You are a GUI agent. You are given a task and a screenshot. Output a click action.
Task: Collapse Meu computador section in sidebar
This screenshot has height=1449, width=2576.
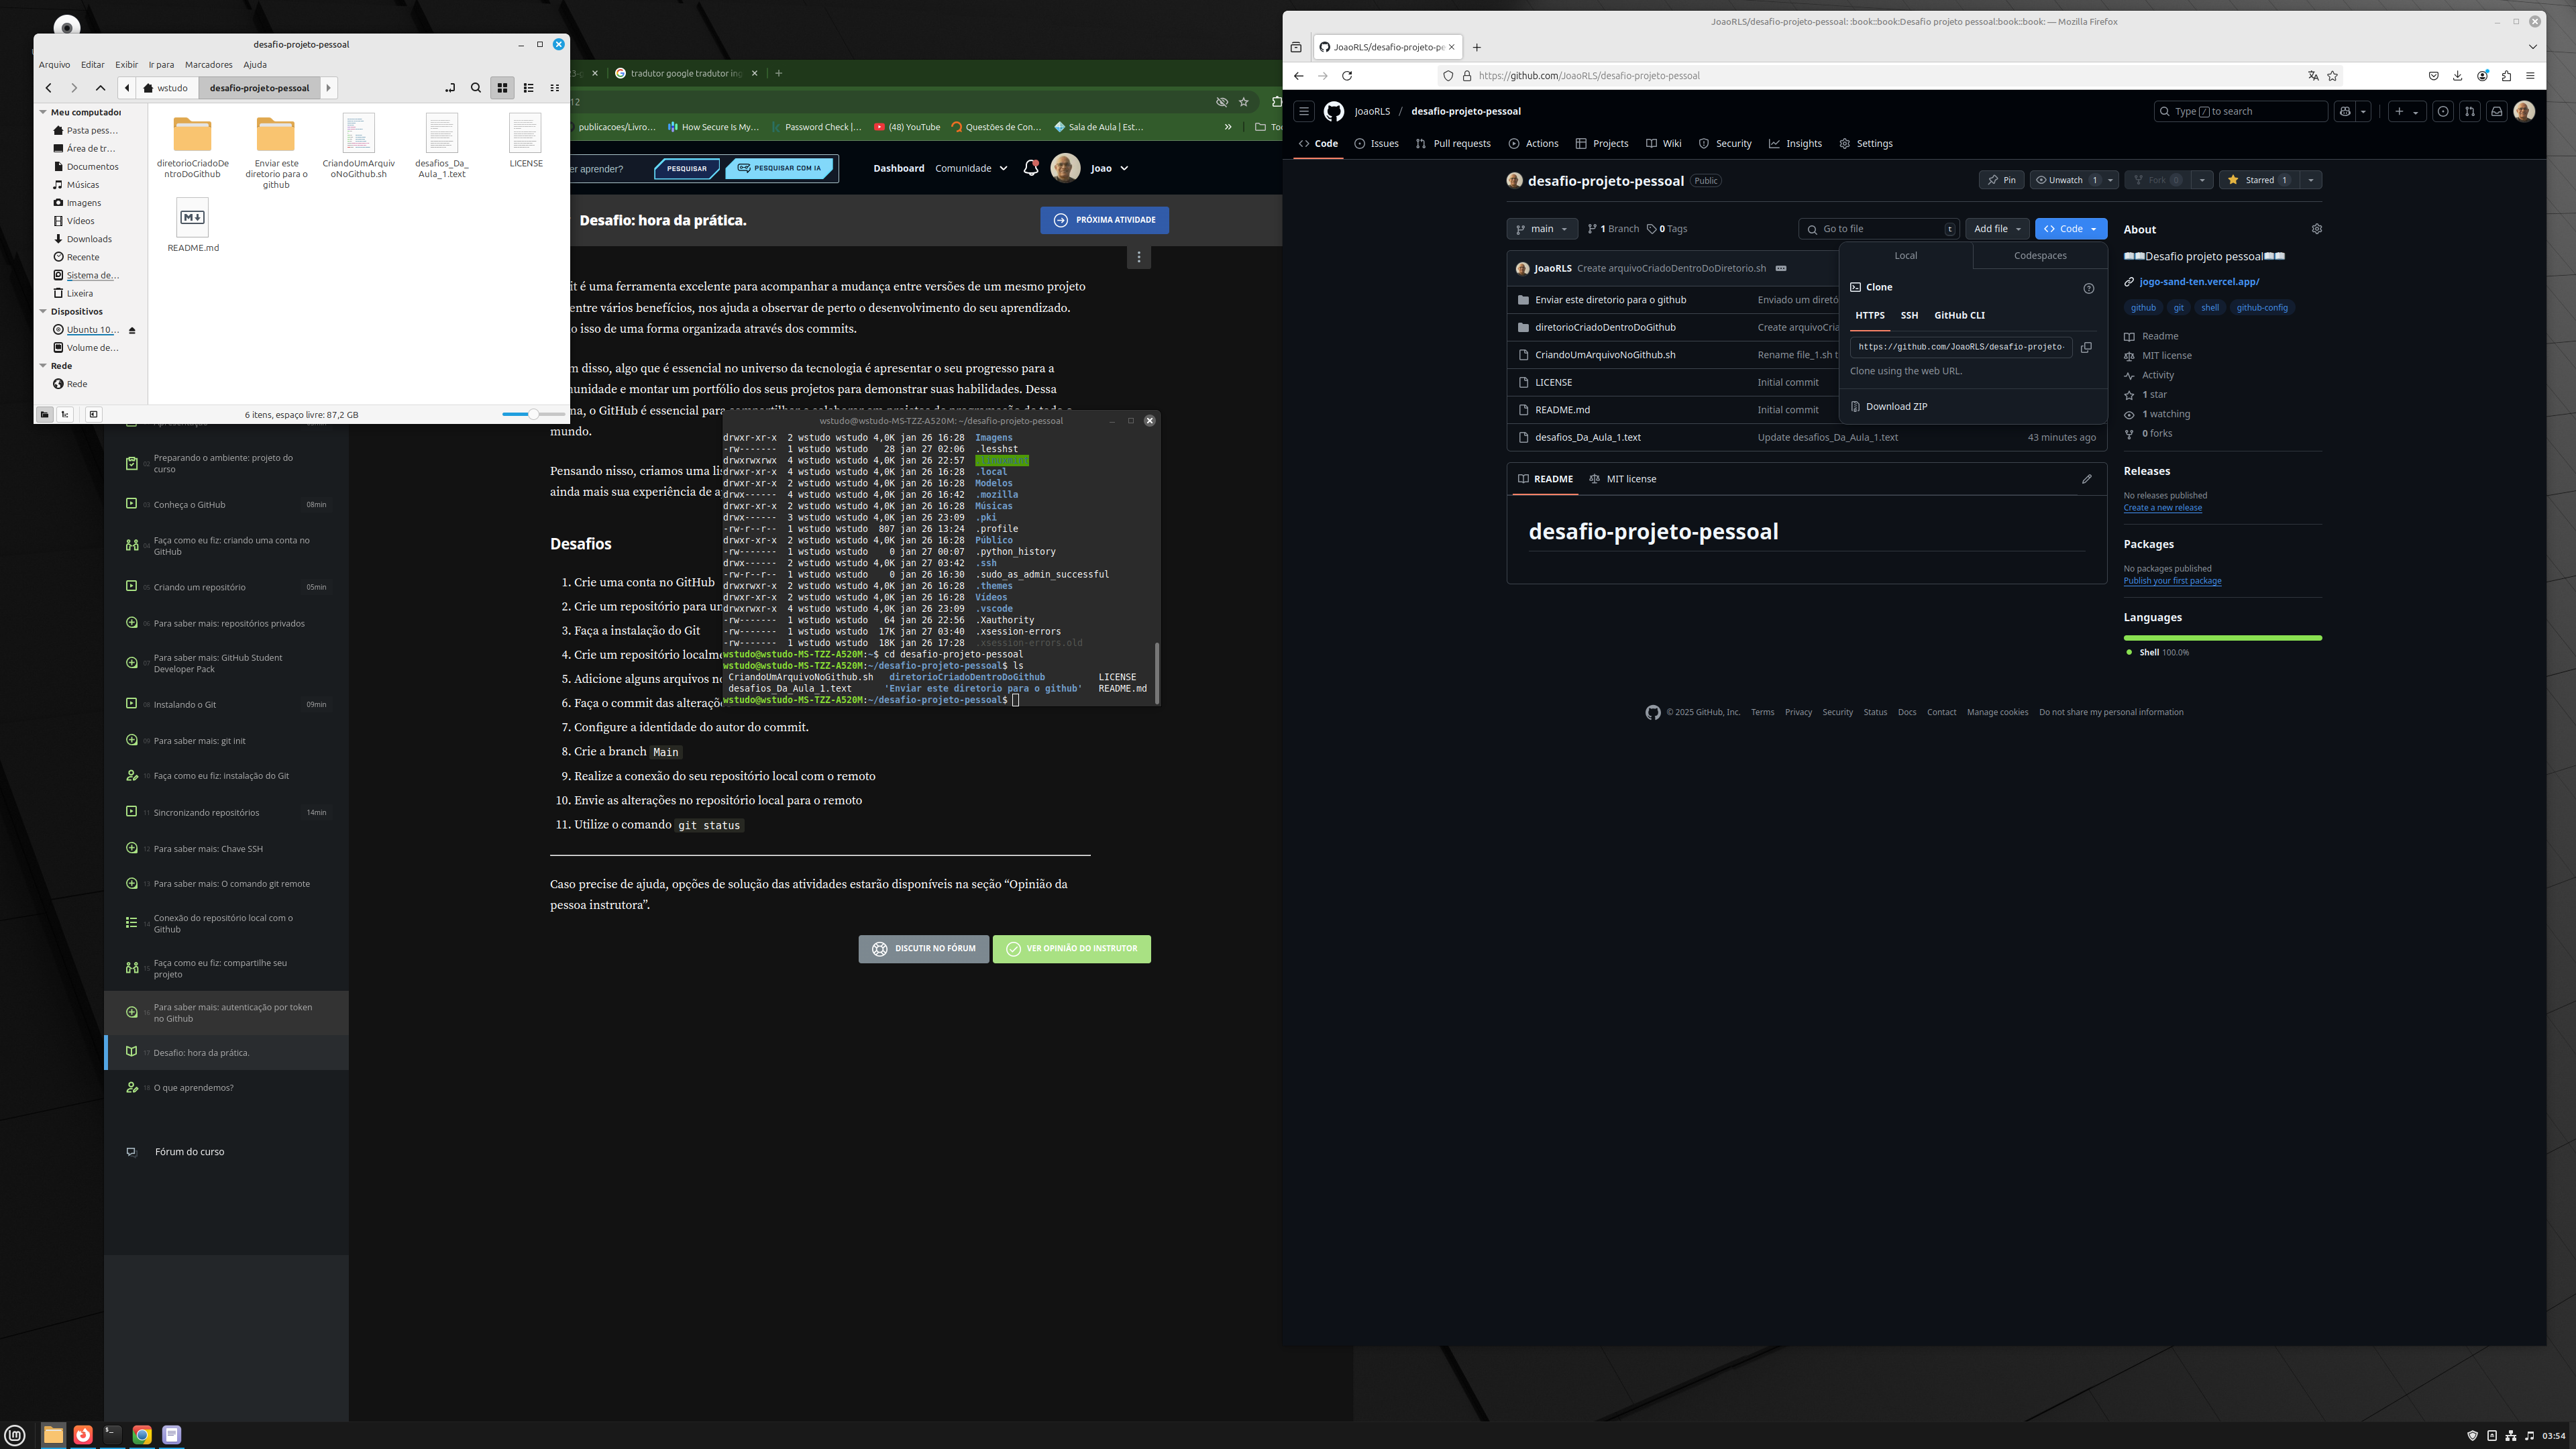coord(43,112)
